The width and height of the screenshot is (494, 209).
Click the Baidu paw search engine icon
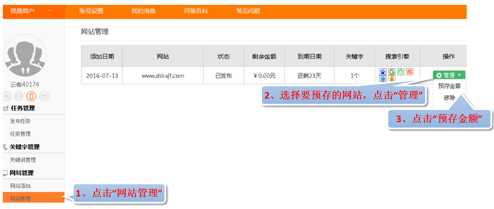[383, 72]
